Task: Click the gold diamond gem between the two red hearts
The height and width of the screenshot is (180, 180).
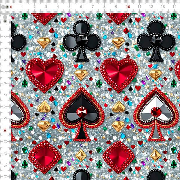Action: 81,75
